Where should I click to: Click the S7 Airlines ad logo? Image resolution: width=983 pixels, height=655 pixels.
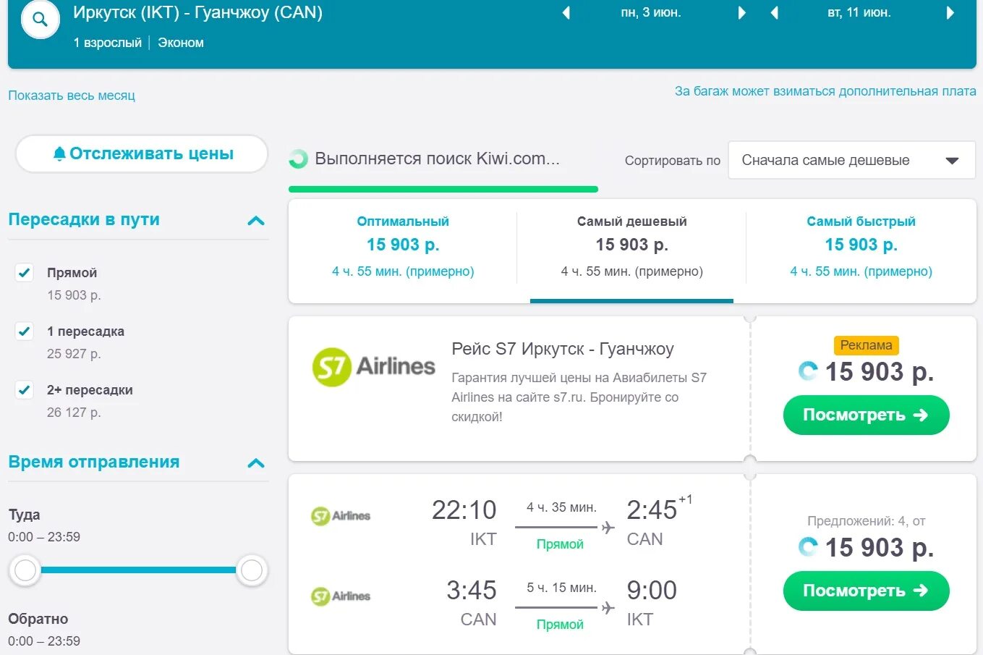click(373, 367)
